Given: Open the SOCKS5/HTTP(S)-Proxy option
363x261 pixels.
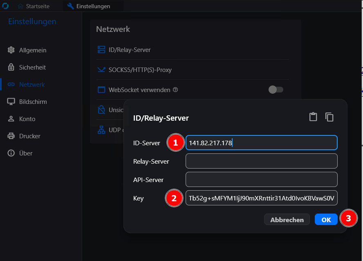Looking at the screenshot, I should [x=193, y=70].
